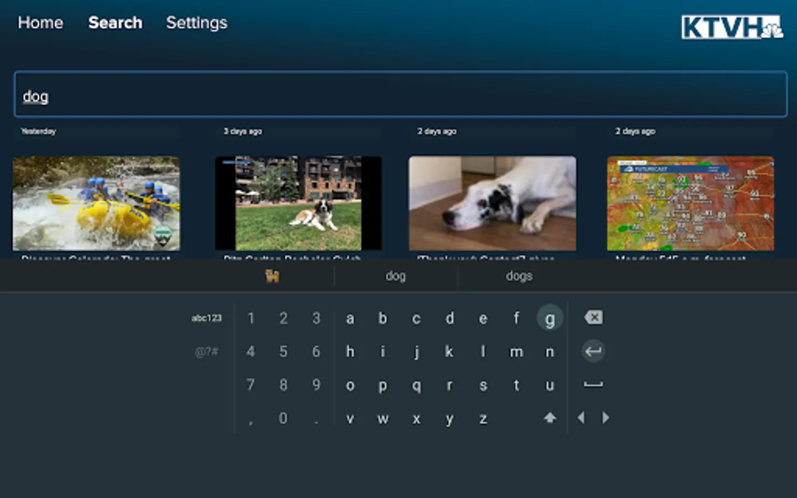Tap the letter z key

(x=483, y=419)
